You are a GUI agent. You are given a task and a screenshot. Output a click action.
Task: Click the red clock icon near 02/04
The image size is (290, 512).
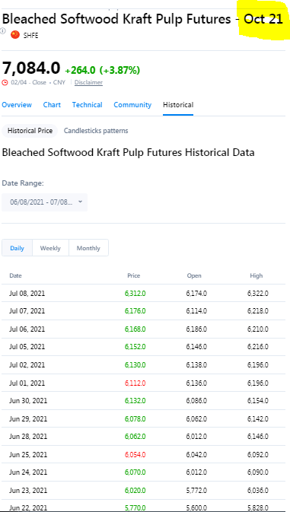pyautogui.click(x=5, y=83)
